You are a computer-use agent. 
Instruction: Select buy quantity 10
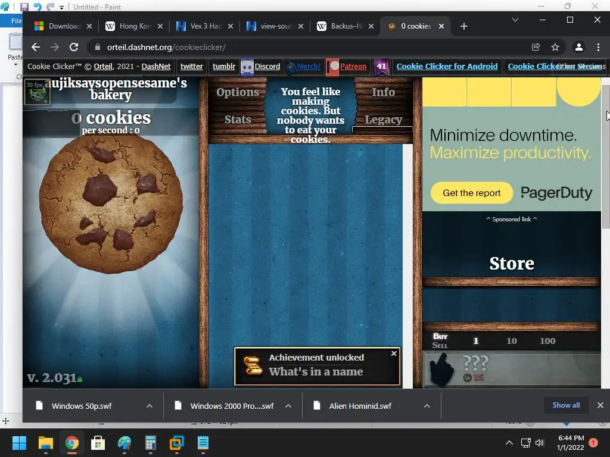click(512, 341)
